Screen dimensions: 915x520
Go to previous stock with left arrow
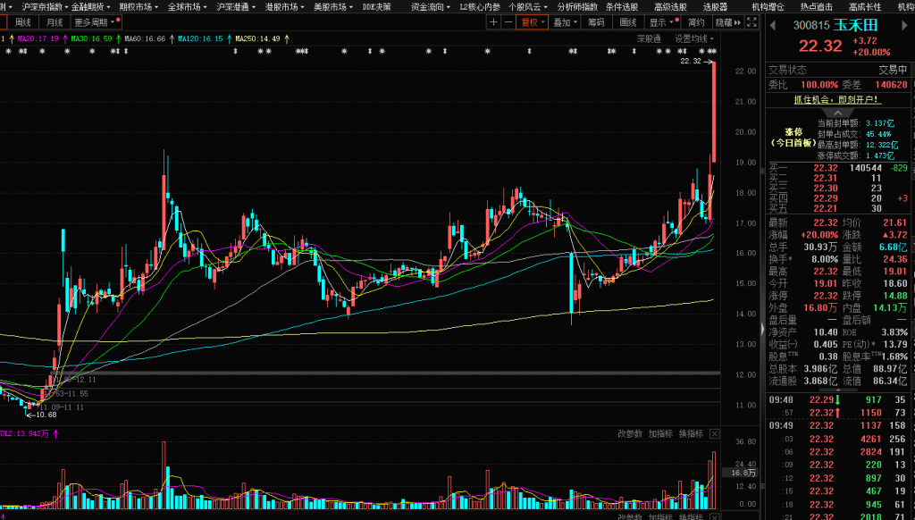pos(773,26)
